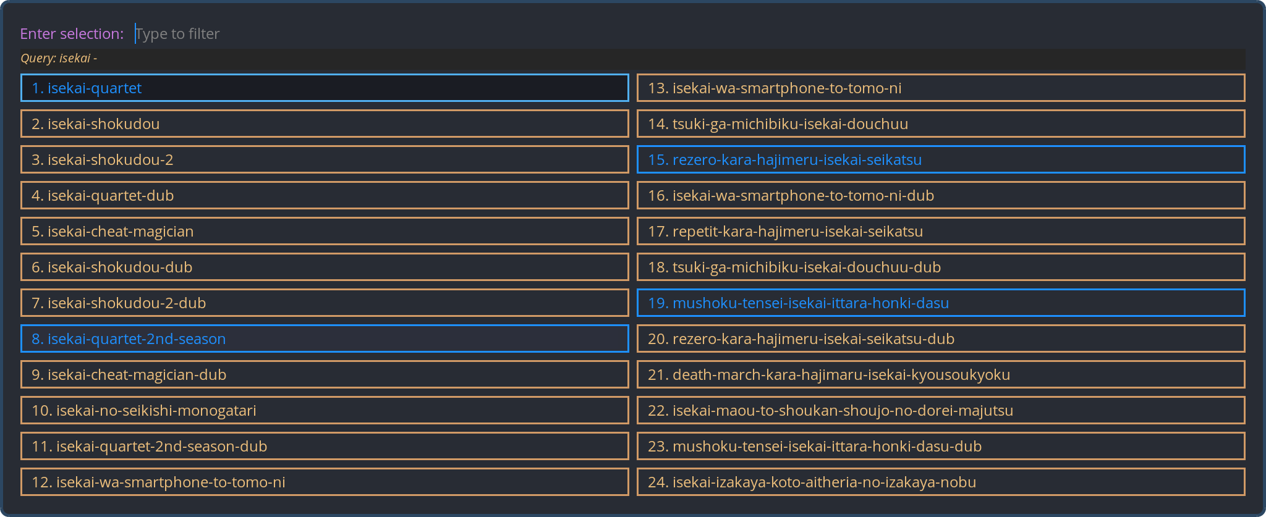Choose entry 11 isekai-quartet-2nd-season-dub
1266x517 pixels.
pyautogui.click(x=325, y=446)
